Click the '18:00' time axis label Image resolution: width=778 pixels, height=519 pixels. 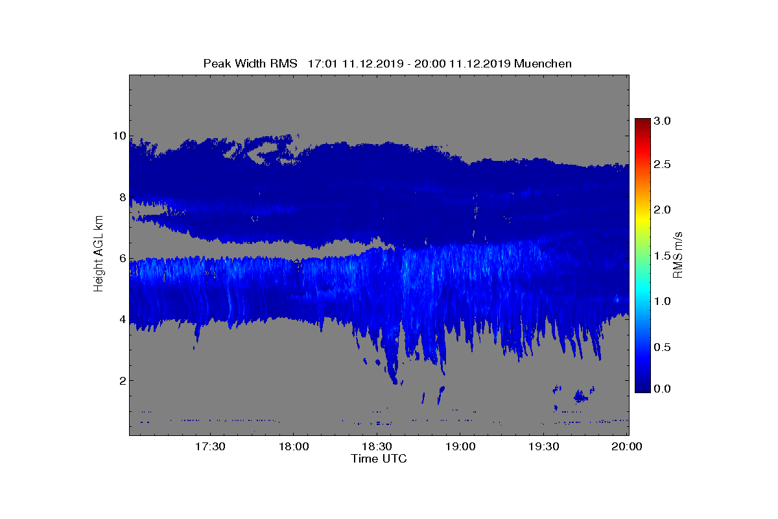(293, 446)
